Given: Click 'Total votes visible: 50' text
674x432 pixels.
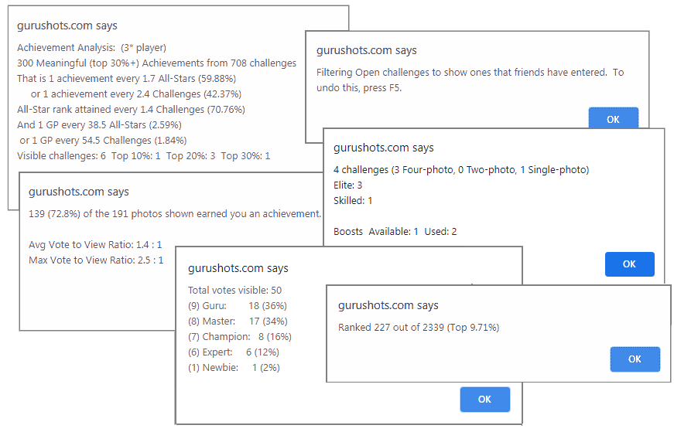Looking at the screenshot, I should 234,291.
